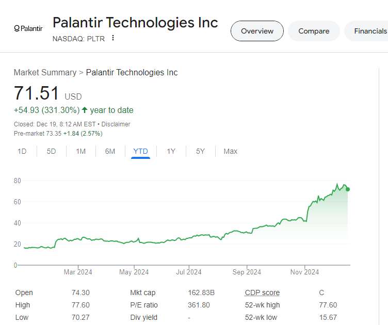Select the 1D time range
The image size is (388, 325).
tap(22, 151)
